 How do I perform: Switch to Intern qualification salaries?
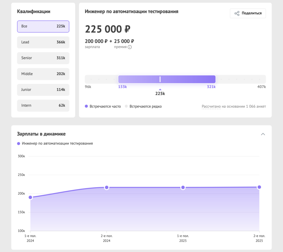(x=43, y=105)
